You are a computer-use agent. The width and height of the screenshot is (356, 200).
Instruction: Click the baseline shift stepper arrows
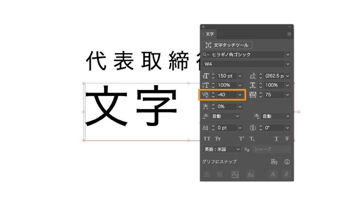tap(213, 128)
